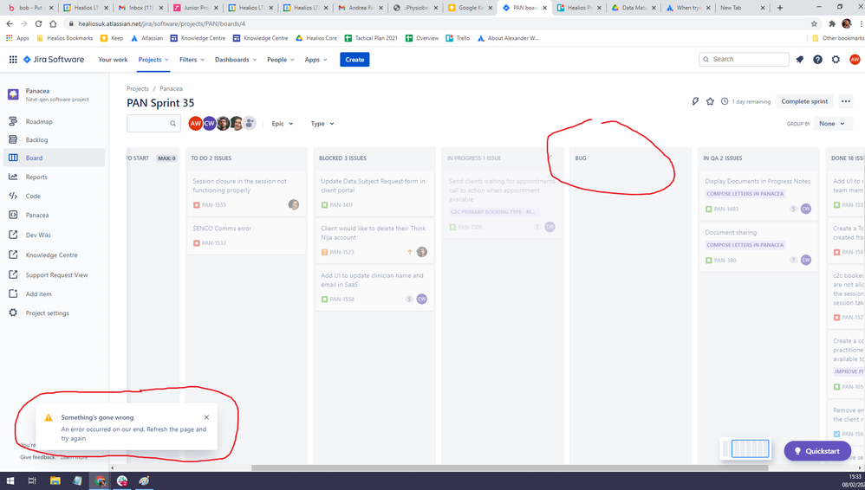The height and width of the screenshot is (490, 865).
Task: Open the Type filter dropdown
Action: tap(322, 124)
